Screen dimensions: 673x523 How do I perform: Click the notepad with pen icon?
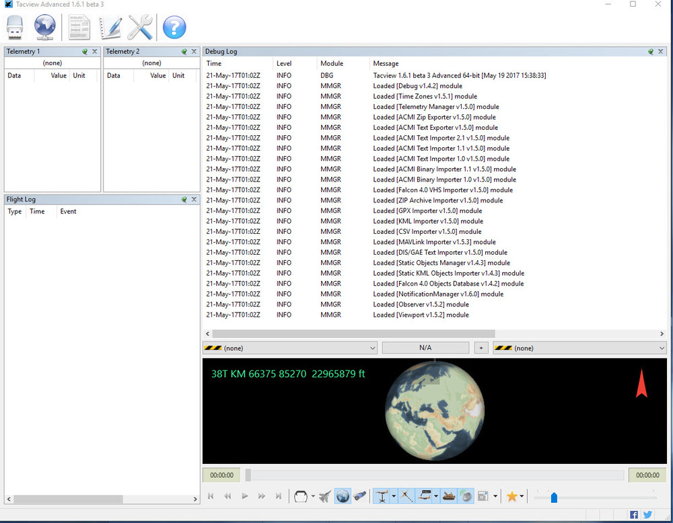pos(110,28)
